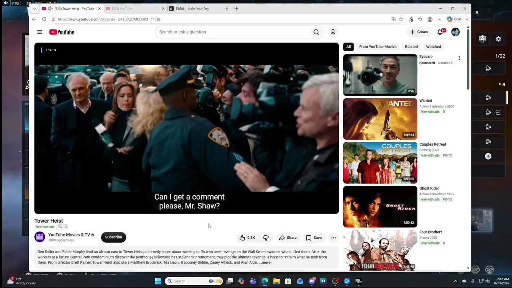512x288 pixels.
Task: Select the Related filter chip
Action: pyautogui.click(x=411, y=47)
